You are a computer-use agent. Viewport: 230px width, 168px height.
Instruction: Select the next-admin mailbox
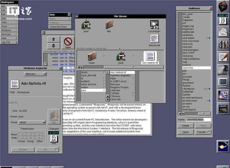click(197, 38)
